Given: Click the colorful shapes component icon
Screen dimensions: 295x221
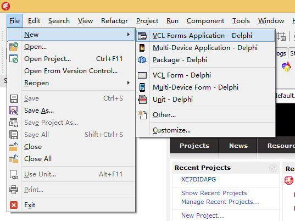Looking at the screenshot, I should pos(286,67).
